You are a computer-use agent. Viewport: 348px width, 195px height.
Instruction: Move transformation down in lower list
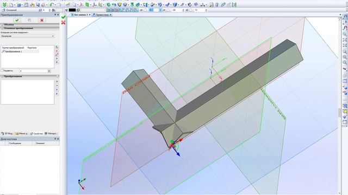[57, 94]
